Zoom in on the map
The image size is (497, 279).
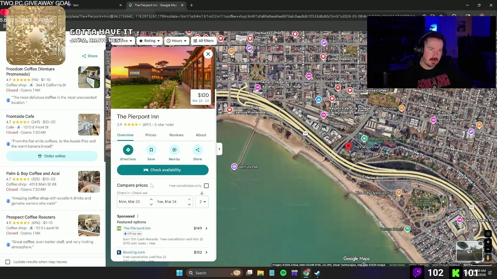488,242
